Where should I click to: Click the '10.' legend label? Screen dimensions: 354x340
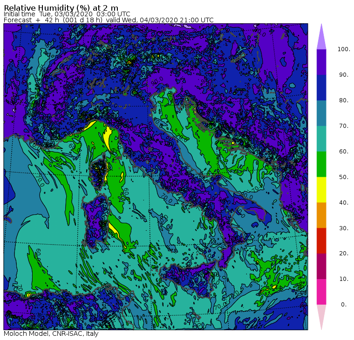(344, 279)
